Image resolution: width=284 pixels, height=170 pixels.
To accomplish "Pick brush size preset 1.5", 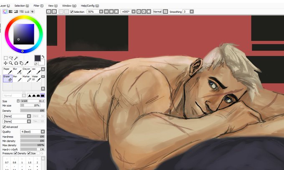I will click(30, 161).
